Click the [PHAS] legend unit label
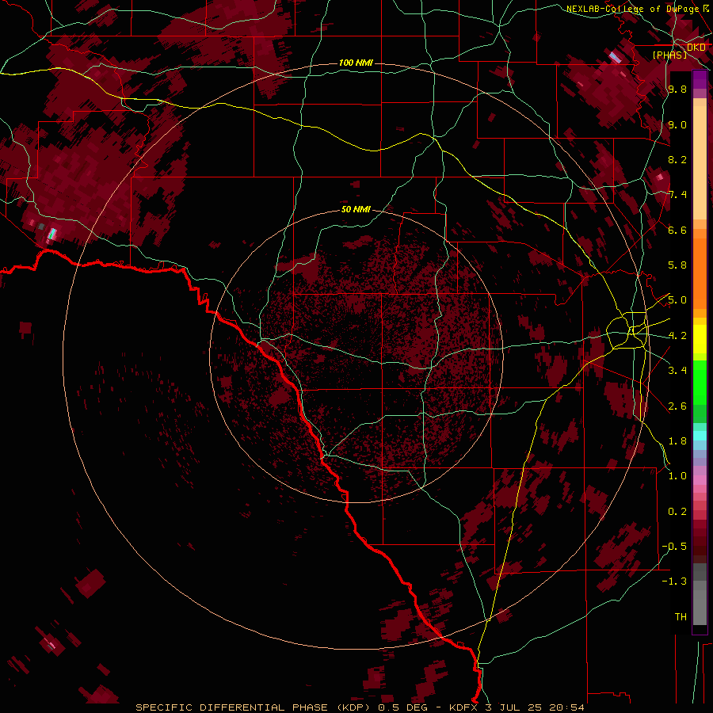Screen dimensions: 713x713 [x=669, y=55]
